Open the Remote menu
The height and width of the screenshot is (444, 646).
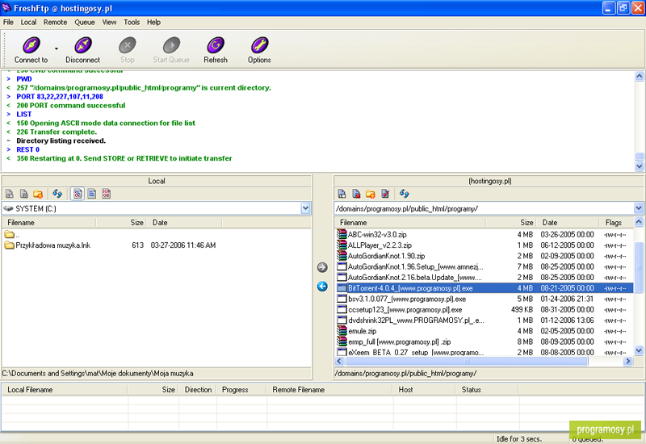pyautogui.click(x=55, y=23)
